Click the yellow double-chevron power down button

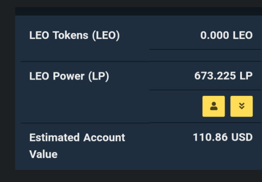point(242,106)
